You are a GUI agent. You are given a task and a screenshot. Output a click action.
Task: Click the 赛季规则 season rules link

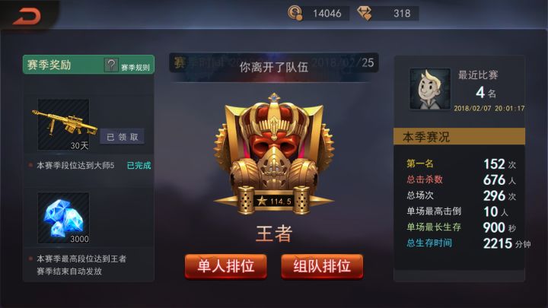pos(135,67)
